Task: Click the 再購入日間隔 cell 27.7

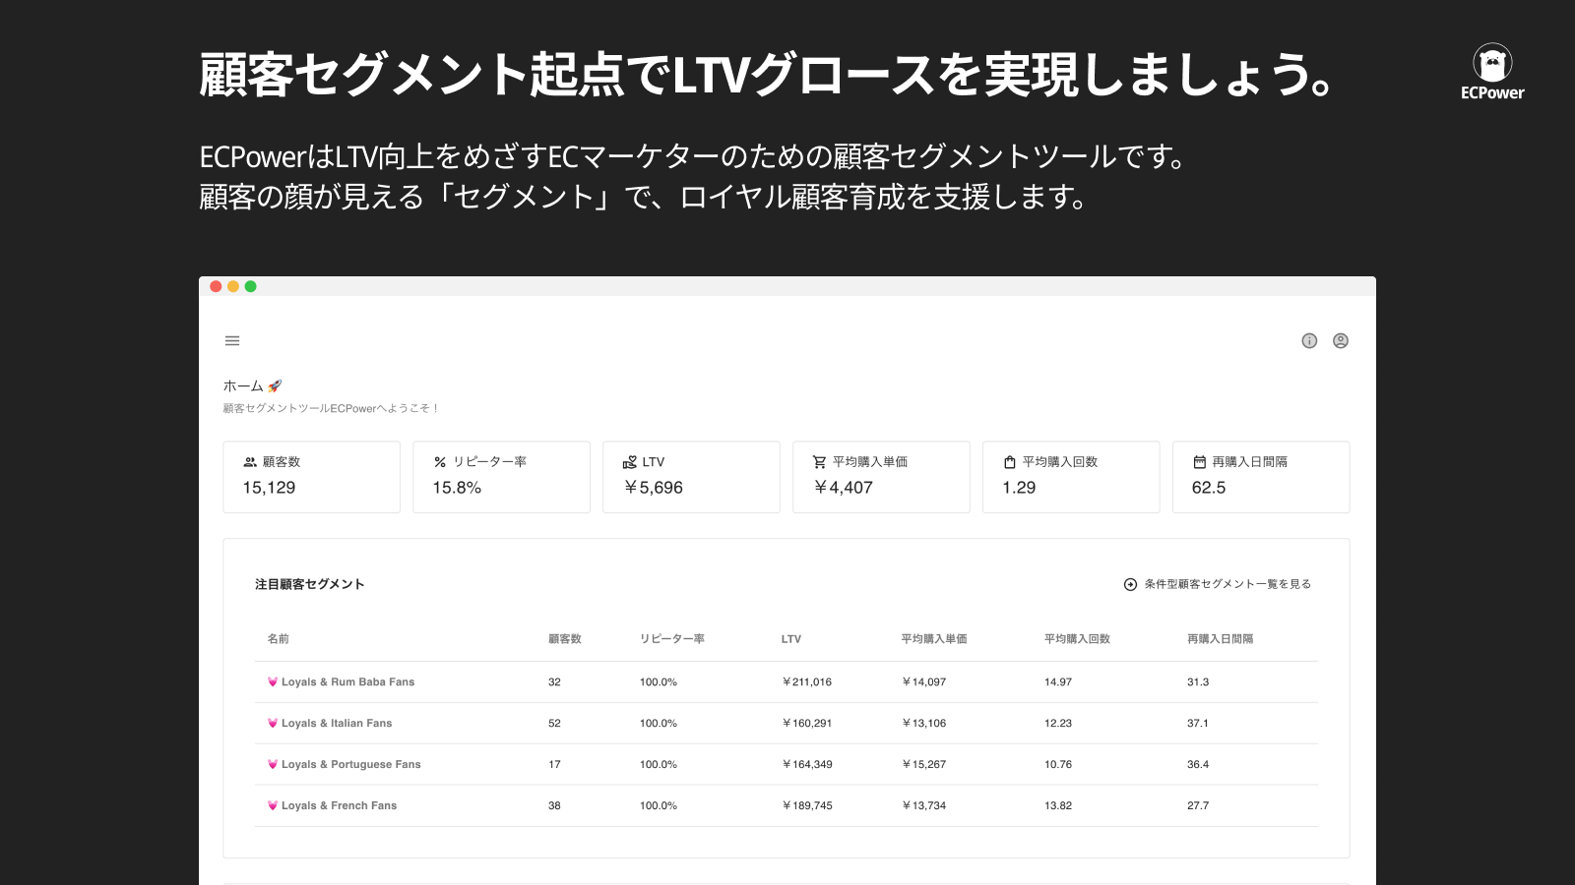Action: 1198,805
